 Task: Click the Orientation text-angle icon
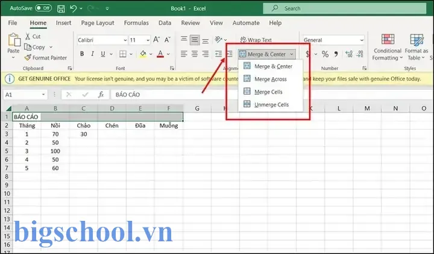coord(219,40)
